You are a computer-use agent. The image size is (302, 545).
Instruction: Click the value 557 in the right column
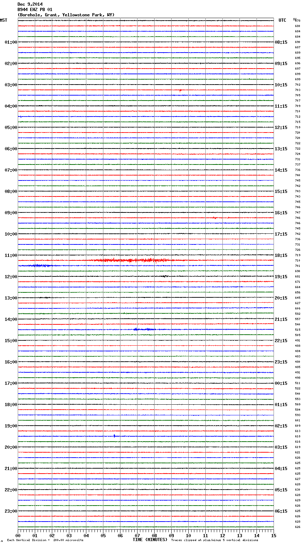pos(297,319)
